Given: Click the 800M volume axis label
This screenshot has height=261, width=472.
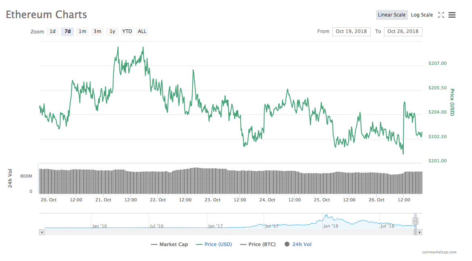Looking at the screenshot, I should pyautogui.click(x=26, y=176).
